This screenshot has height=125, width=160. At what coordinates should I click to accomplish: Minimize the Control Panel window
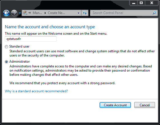pos(134,3)
